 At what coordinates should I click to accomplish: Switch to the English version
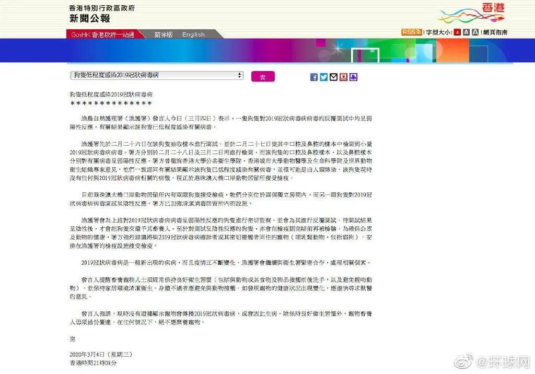coord(193,34)
